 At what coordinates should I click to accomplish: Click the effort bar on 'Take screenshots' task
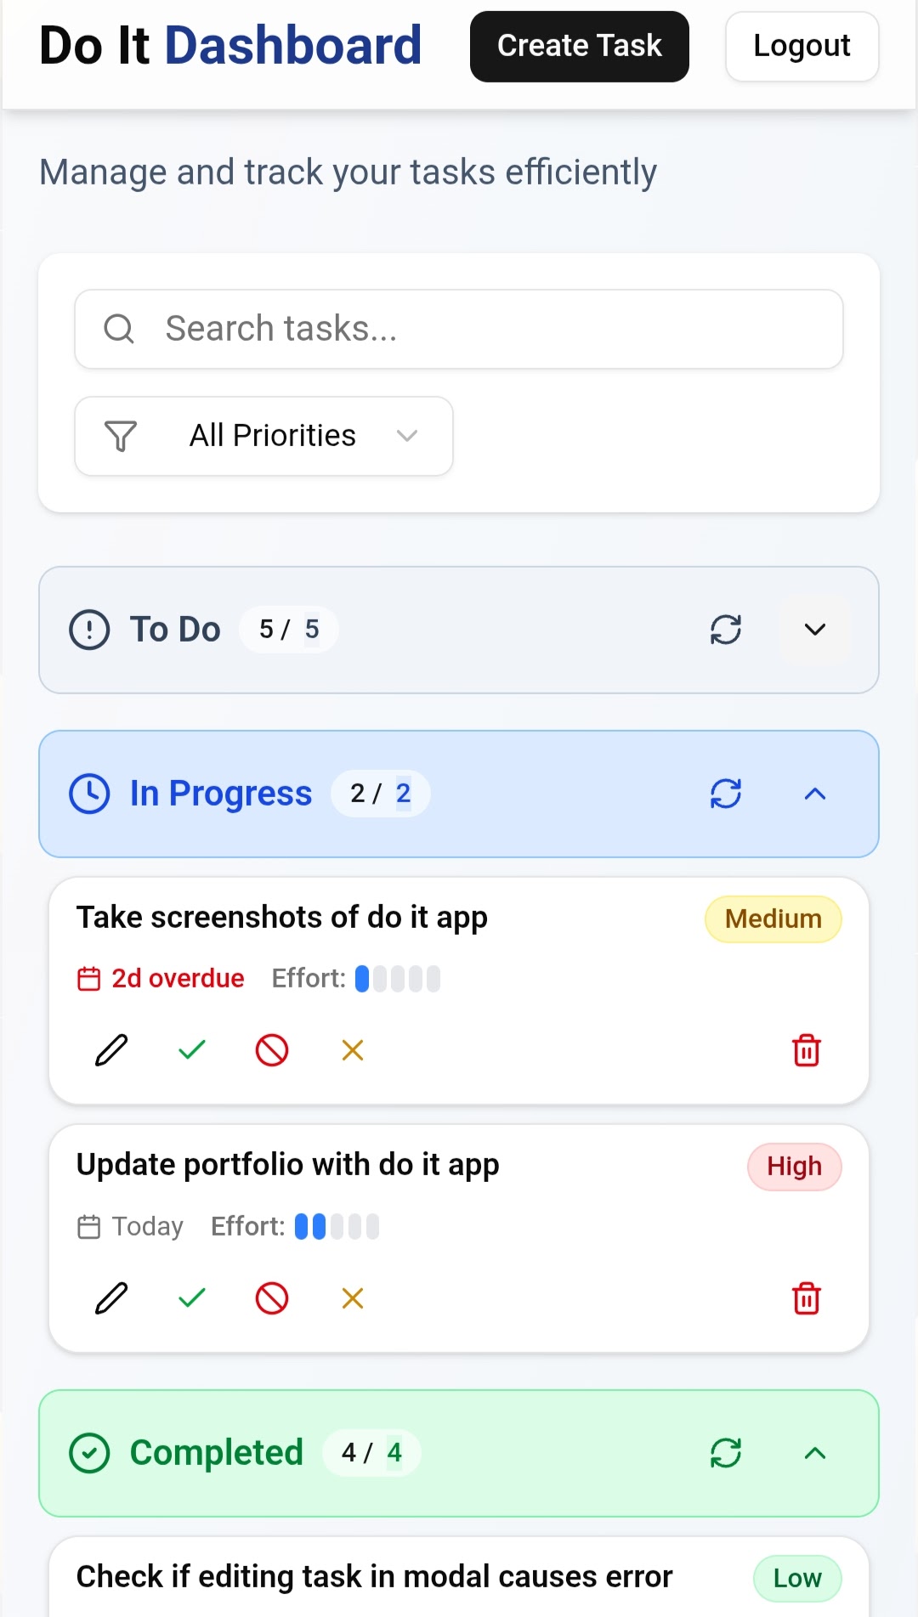click(398, 979)
